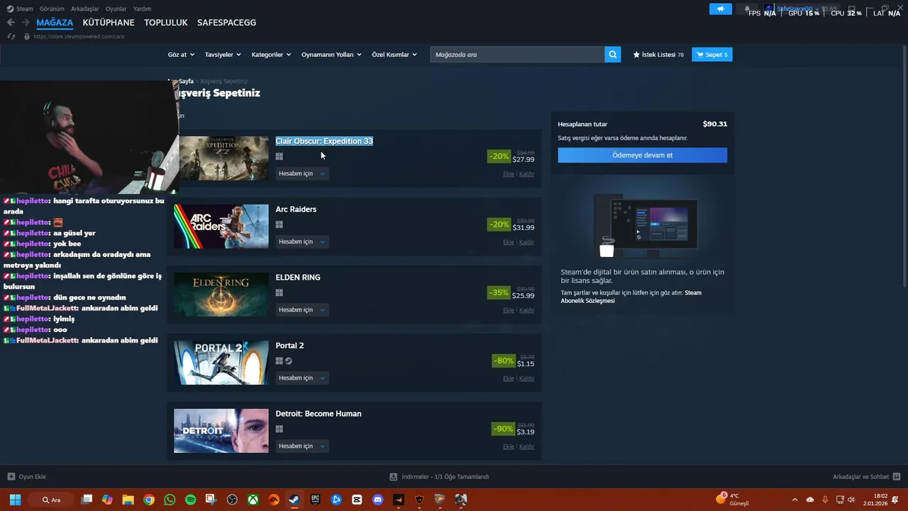908x511 pixels.
Task: Click Kaldır for Clair Obscur: Expedition 33
Action: coord(526,174)
